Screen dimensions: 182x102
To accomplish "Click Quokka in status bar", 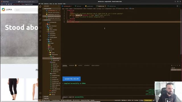I will pyautogui.click(x=92, y=100).
